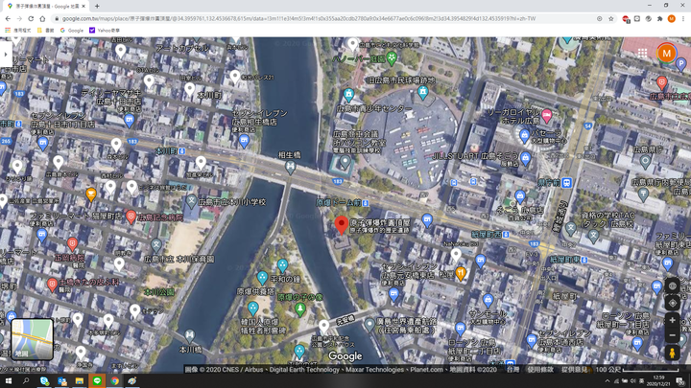Open the 書籤 bookmarks folder

pyautogui.click(x=45, y=31)
